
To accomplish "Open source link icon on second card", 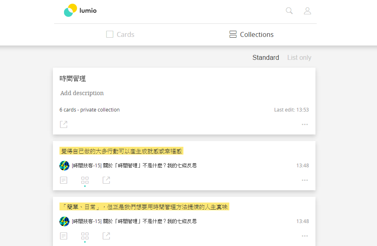I will click(106, 236).
